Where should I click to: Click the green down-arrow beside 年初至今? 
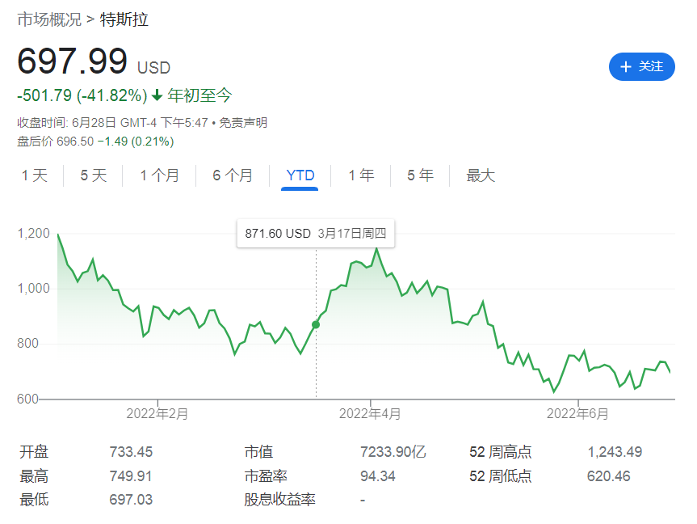tap(157, 95)
